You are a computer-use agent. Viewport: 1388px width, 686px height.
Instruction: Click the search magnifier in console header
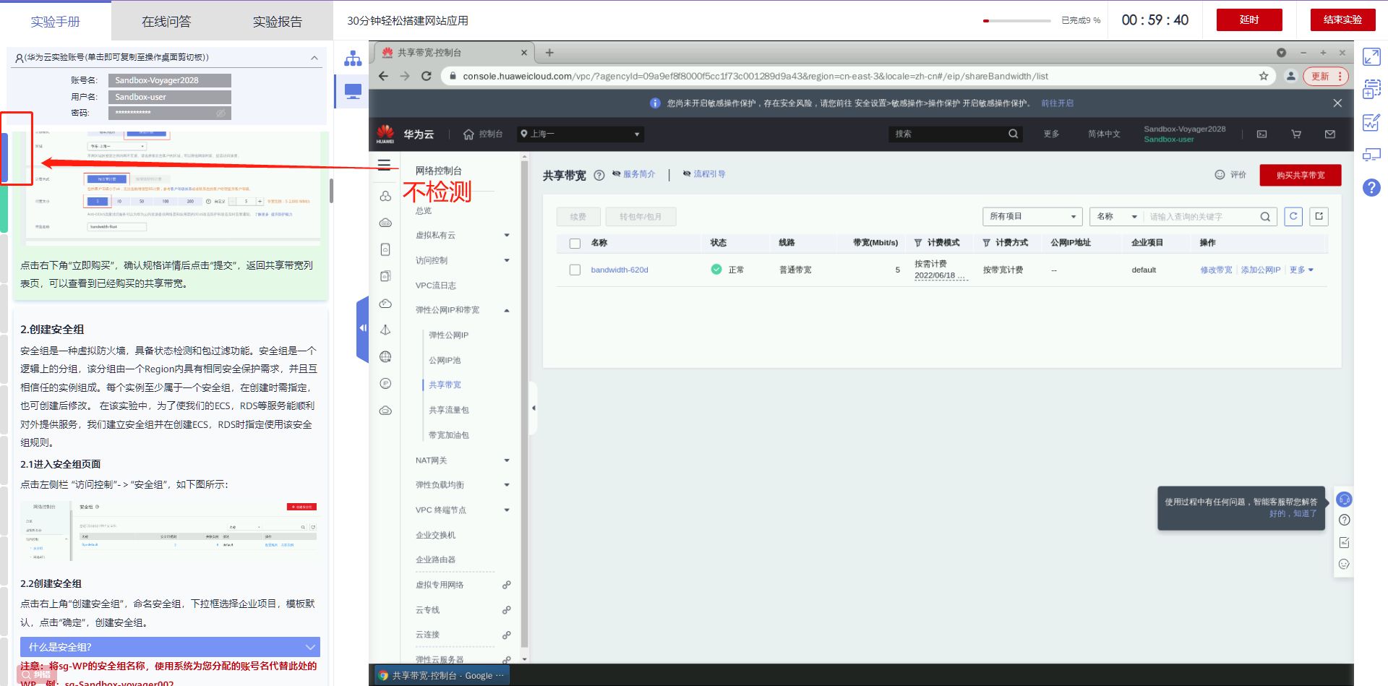tap(1013, 134)
